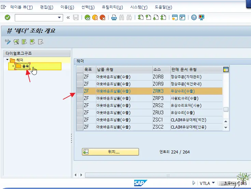Go to last page icon
Image resolution: width=251 pixels, height=189 pixels.
tap(163, 17)
